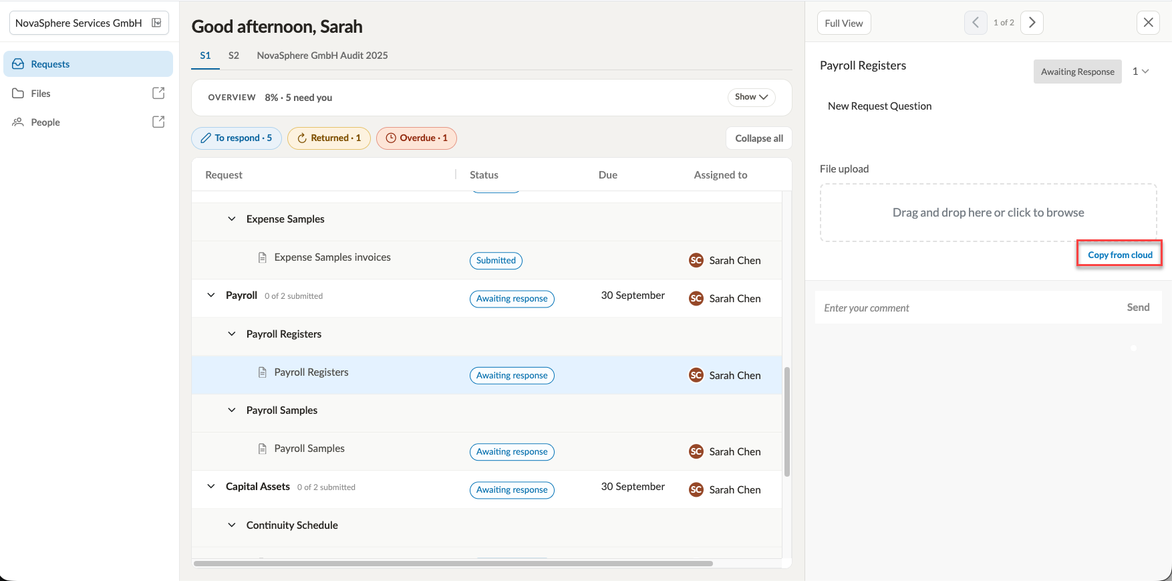Open Files in new window icon
Screen dimensions: 1172x581
[x=158, y=93]
